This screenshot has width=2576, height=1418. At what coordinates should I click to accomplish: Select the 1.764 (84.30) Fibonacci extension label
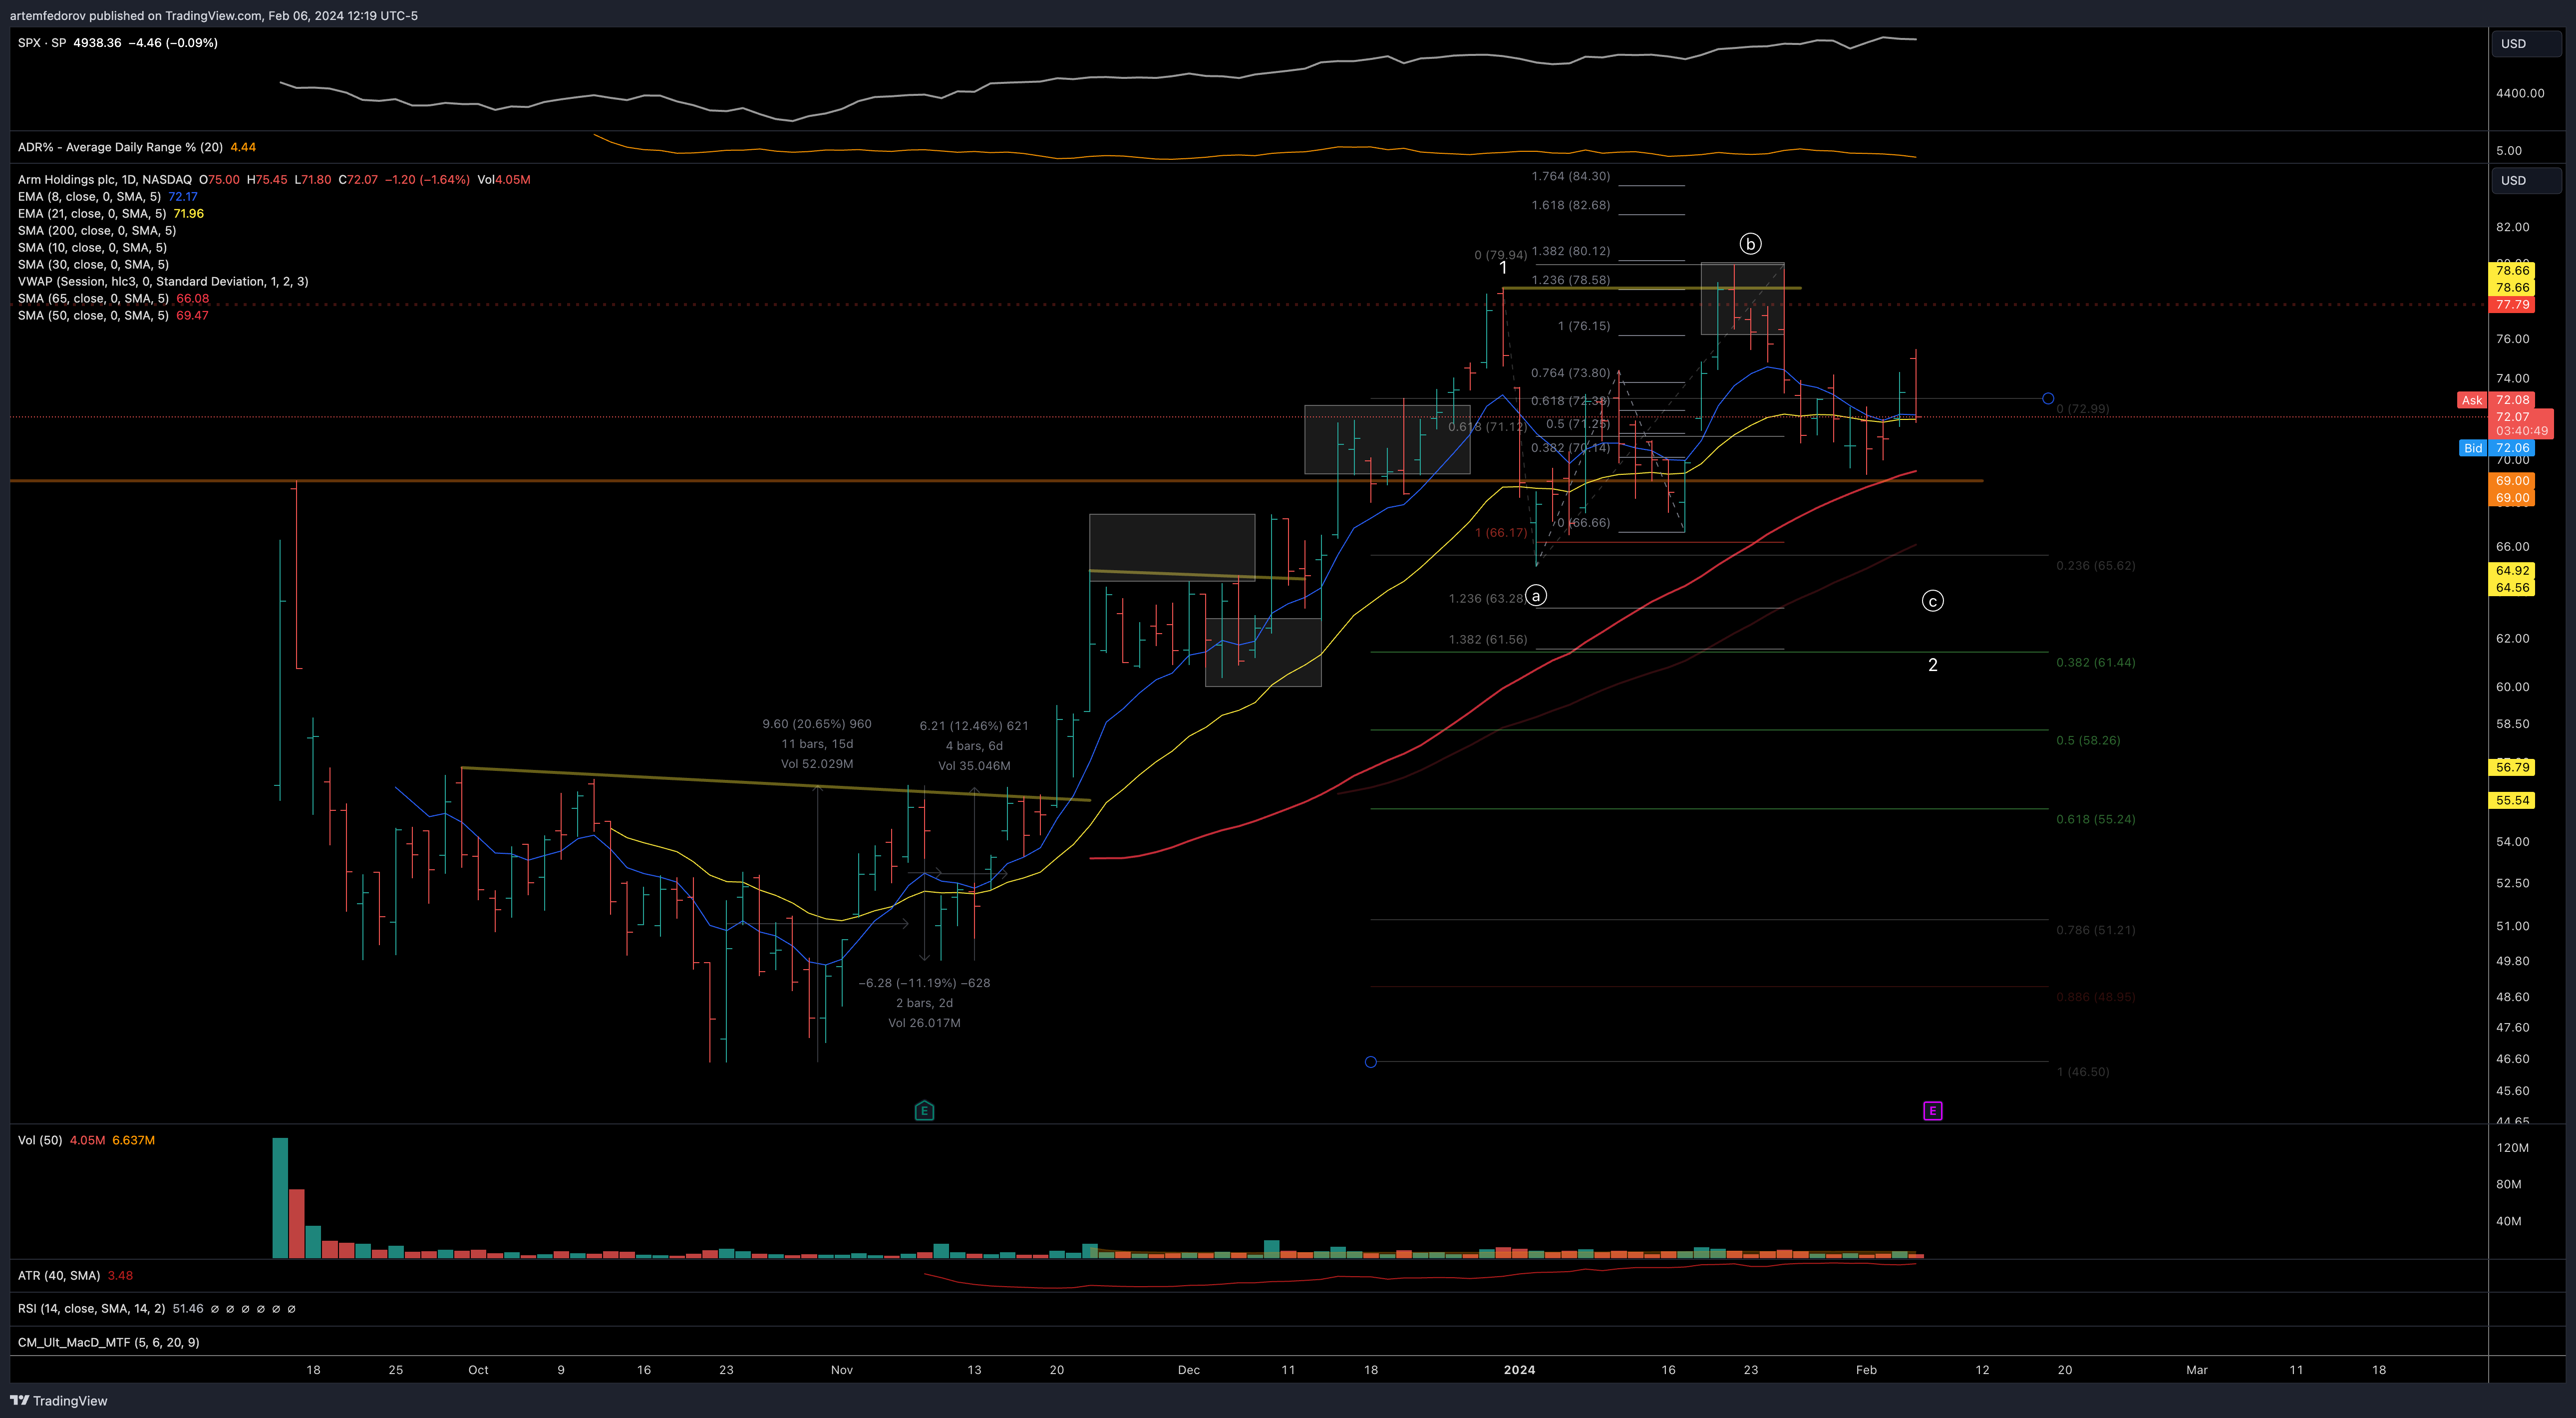point(1570,177)
